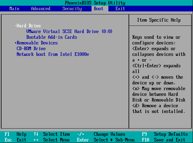
Task: Select the CD-ROM Drive boot entry
Action: pyautogui.click(x=31, y=49)
